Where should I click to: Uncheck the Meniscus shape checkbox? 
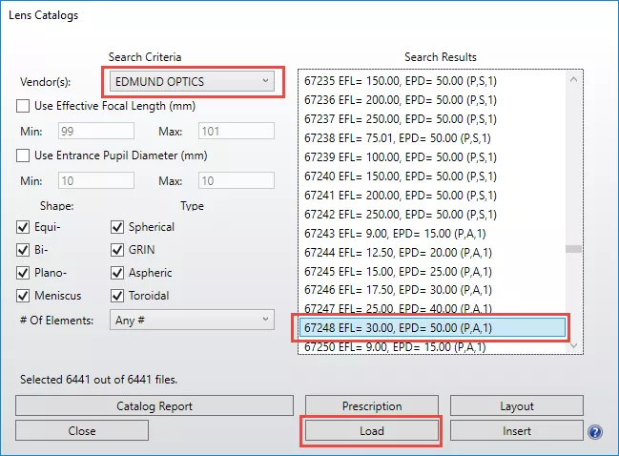tap(24, 296)
